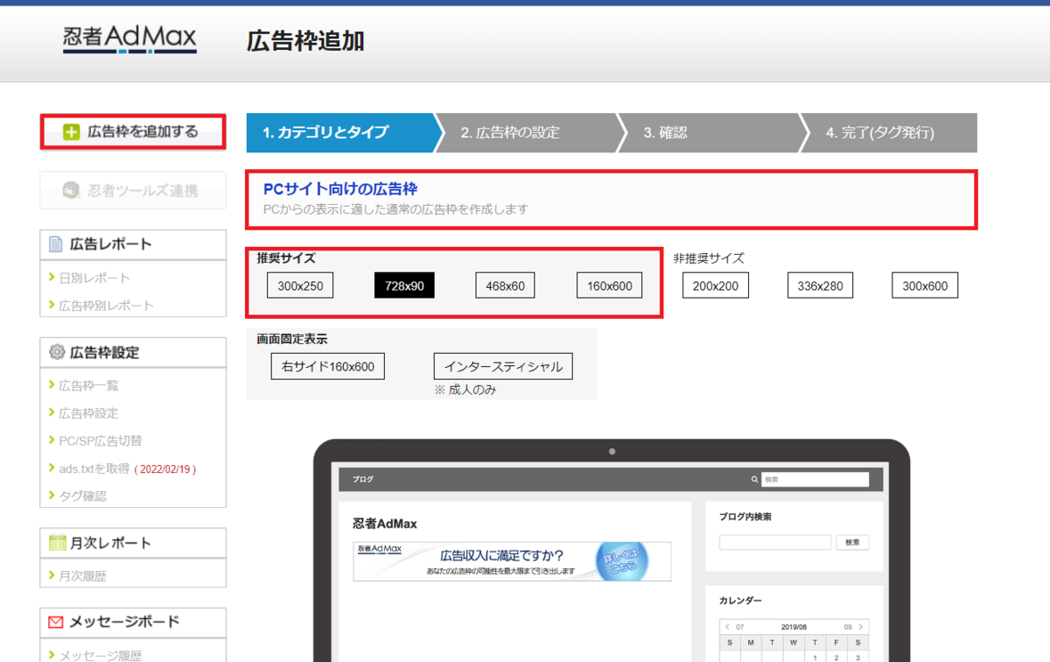Choose the recommended 160x600 ad size
Image resolution: width=1050 pixels, height=662 pixels.
[x=610, y=285]
